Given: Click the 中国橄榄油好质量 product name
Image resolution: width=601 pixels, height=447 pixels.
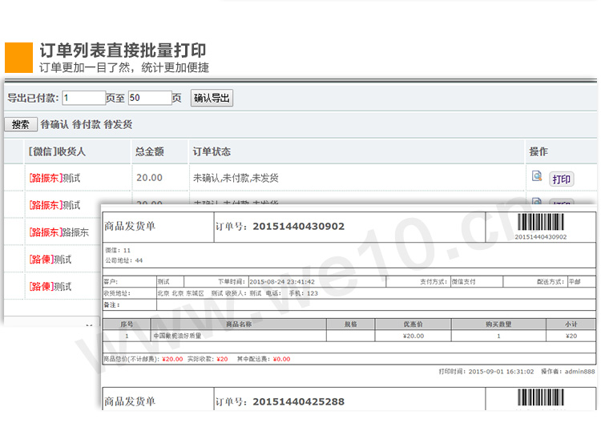Looking at the screenshot, I should tap(177, 336).
